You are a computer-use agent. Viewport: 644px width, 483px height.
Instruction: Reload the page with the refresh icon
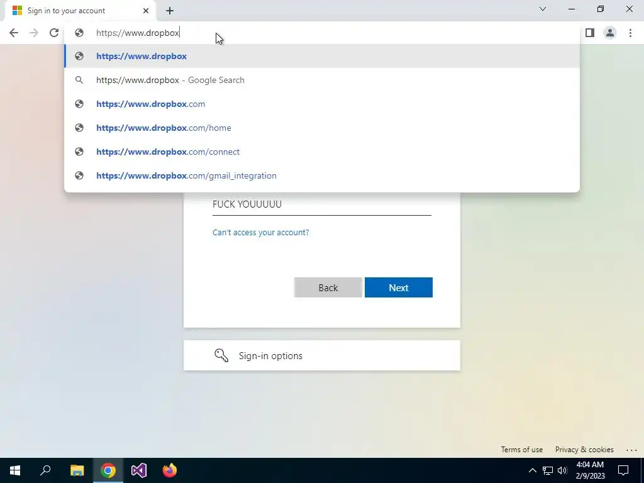coord(54,33)
